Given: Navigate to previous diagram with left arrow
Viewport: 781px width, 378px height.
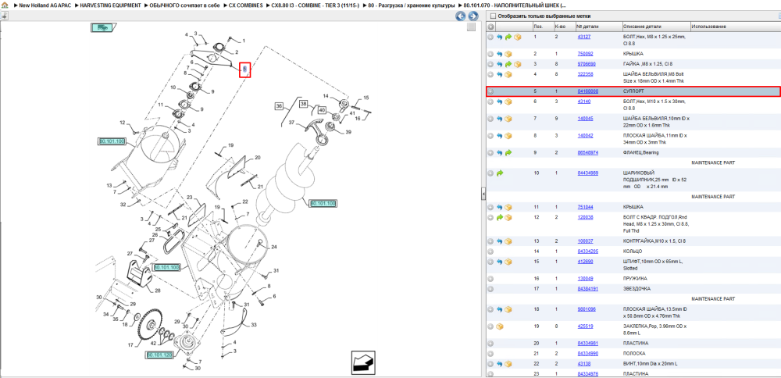Looking at the screenshot, I should coord(461,16).
